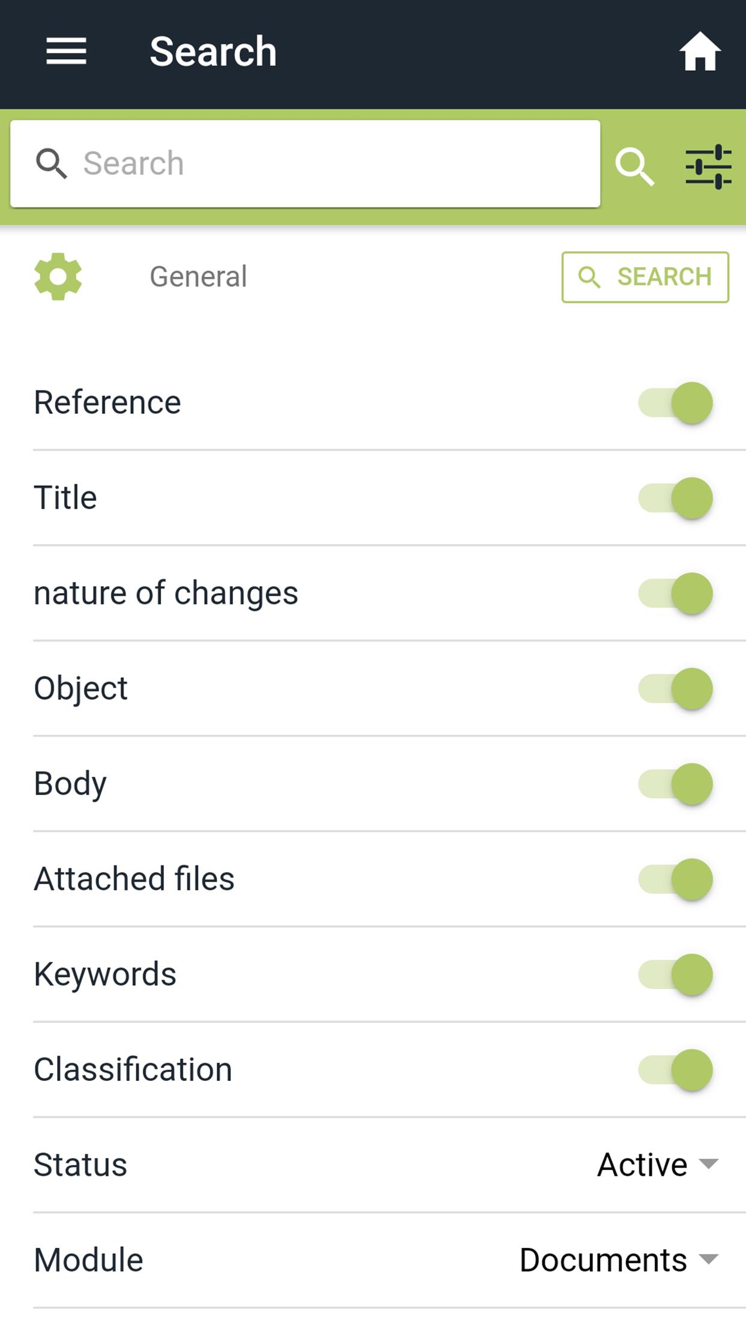Disable the Classification switch
Viewport: 746px width, 1326px height.
point(675,1070)
